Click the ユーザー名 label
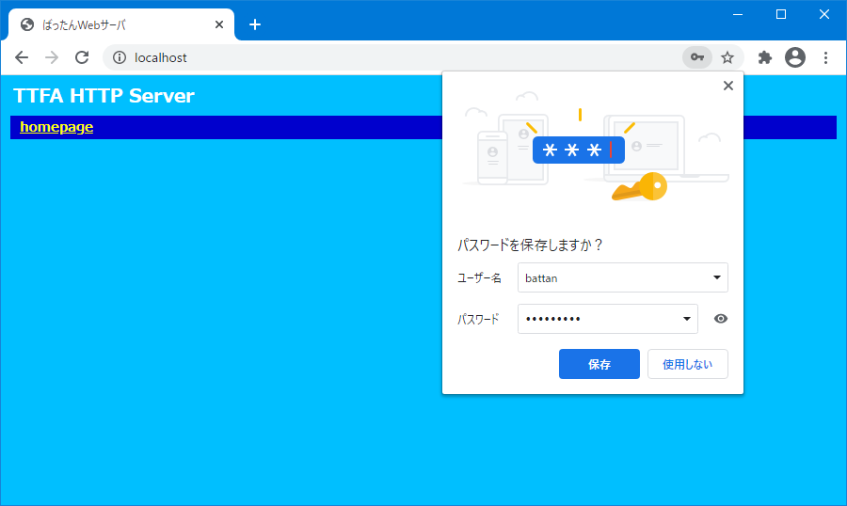 [479, 278]
